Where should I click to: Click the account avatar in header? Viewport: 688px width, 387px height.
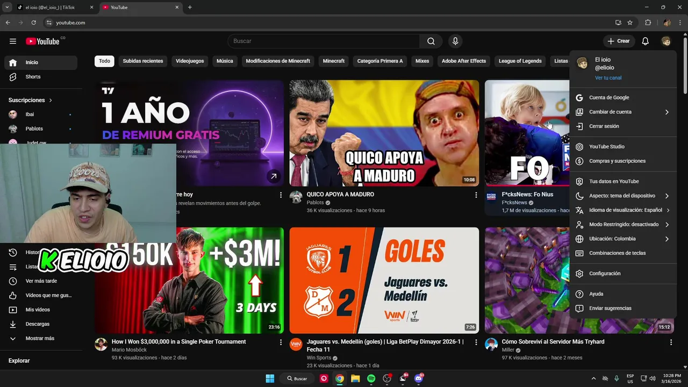(x=666, y=41)
